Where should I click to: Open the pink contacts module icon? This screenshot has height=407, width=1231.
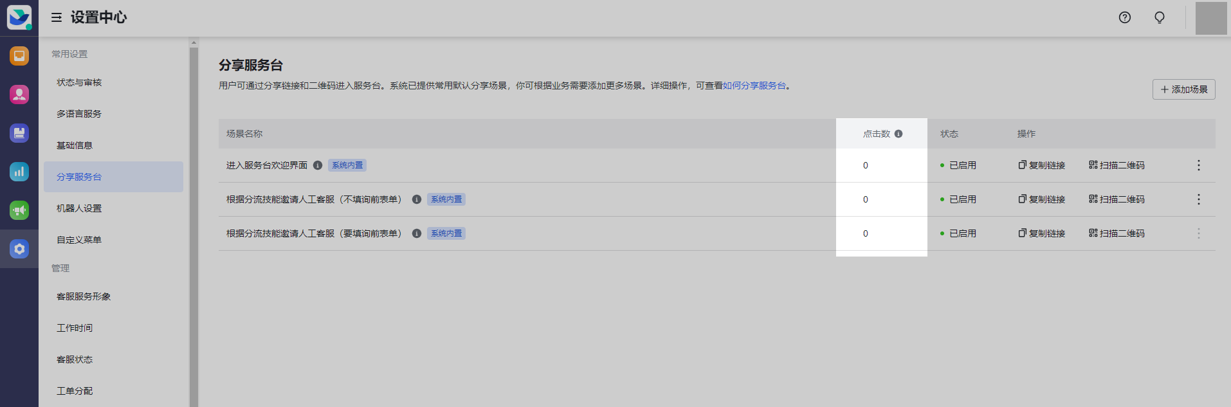click(x=19, y=95)
